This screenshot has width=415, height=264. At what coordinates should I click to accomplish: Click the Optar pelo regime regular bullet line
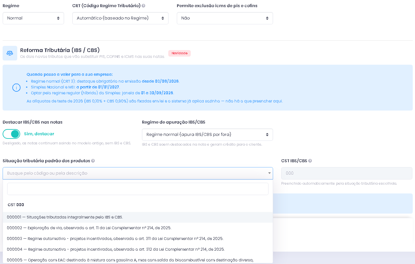(102, 93)
